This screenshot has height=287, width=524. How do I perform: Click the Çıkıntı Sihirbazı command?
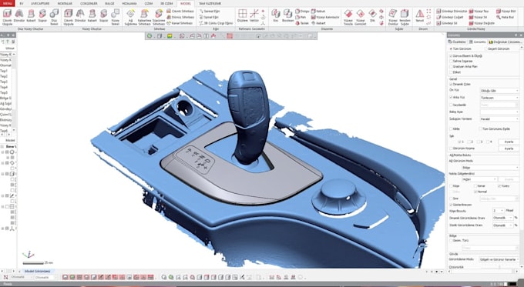point(180,11)
